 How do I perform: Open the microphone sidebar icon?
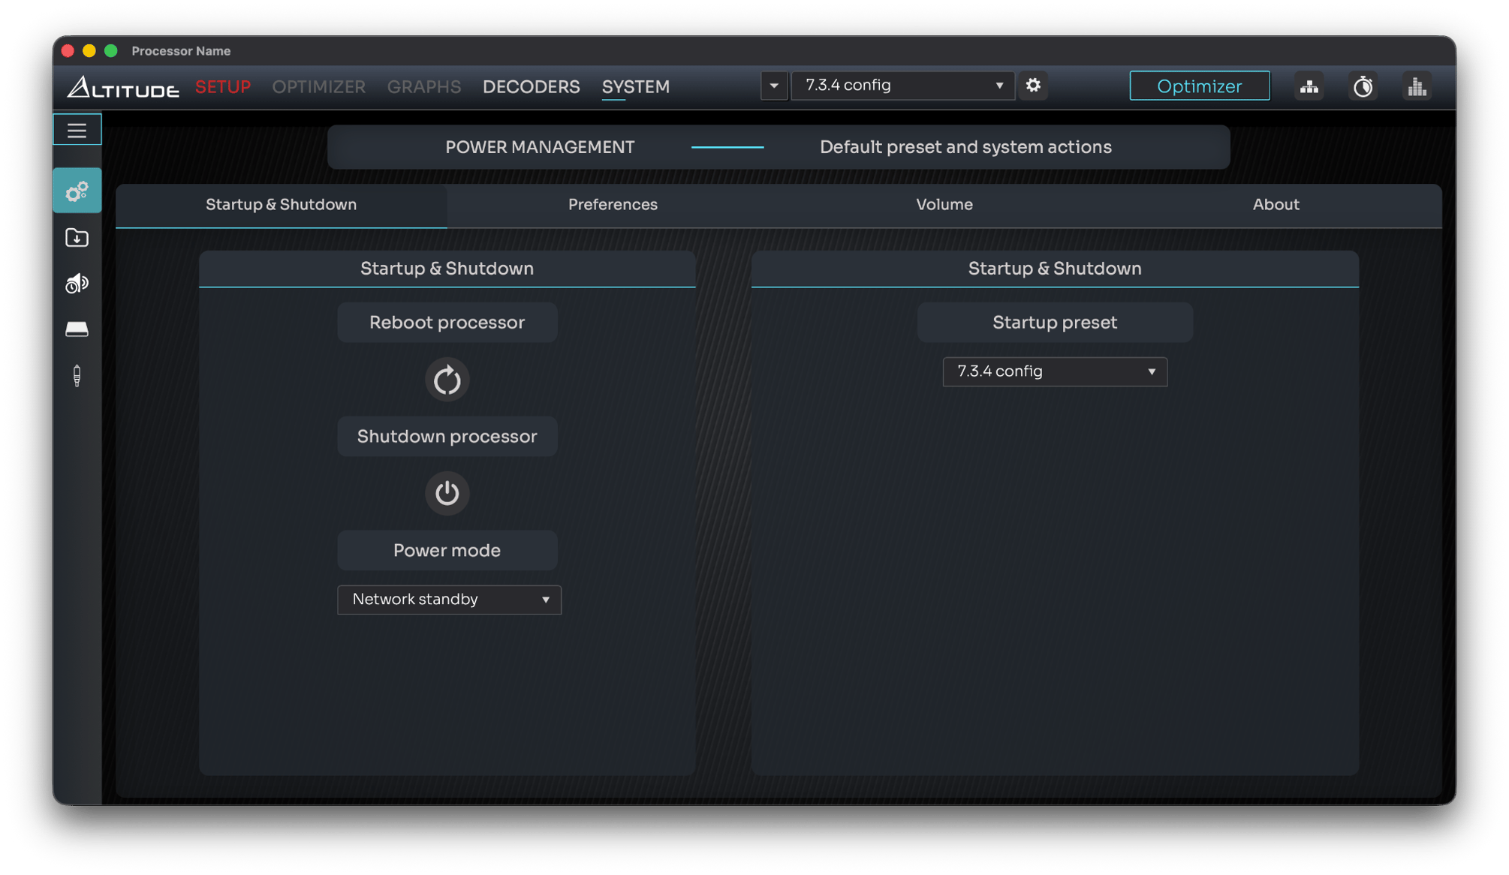click(77, 375)
